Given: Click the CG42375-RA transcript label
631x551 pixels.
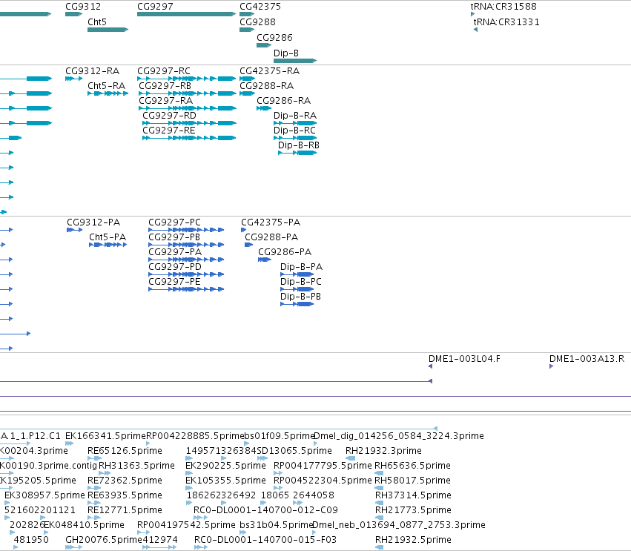Looking at the screenshot, I should tap(270, 71).
